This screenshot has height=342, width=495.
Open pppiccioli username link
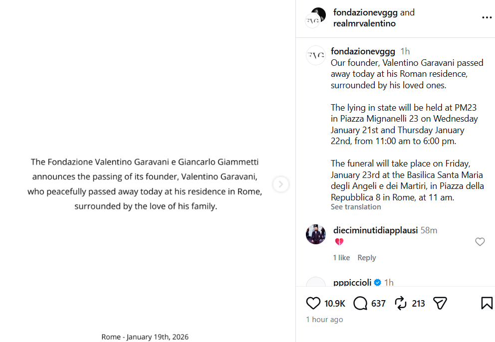coord(352,283)
